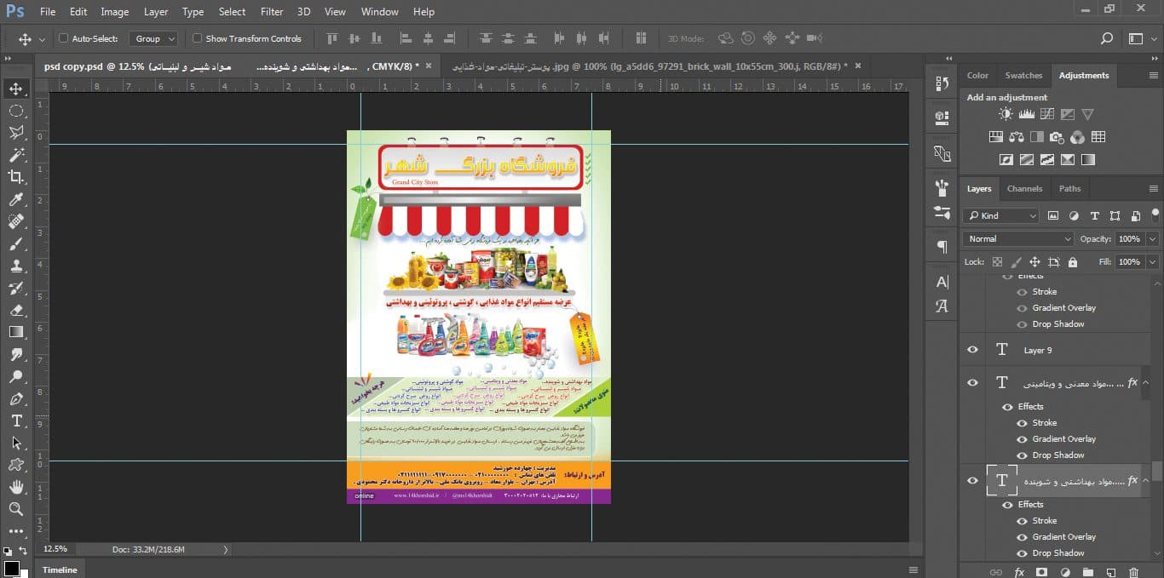Select the Move tool in the toolbox
This screenshot has width=1164, height=578.
[x=16, y=89]
